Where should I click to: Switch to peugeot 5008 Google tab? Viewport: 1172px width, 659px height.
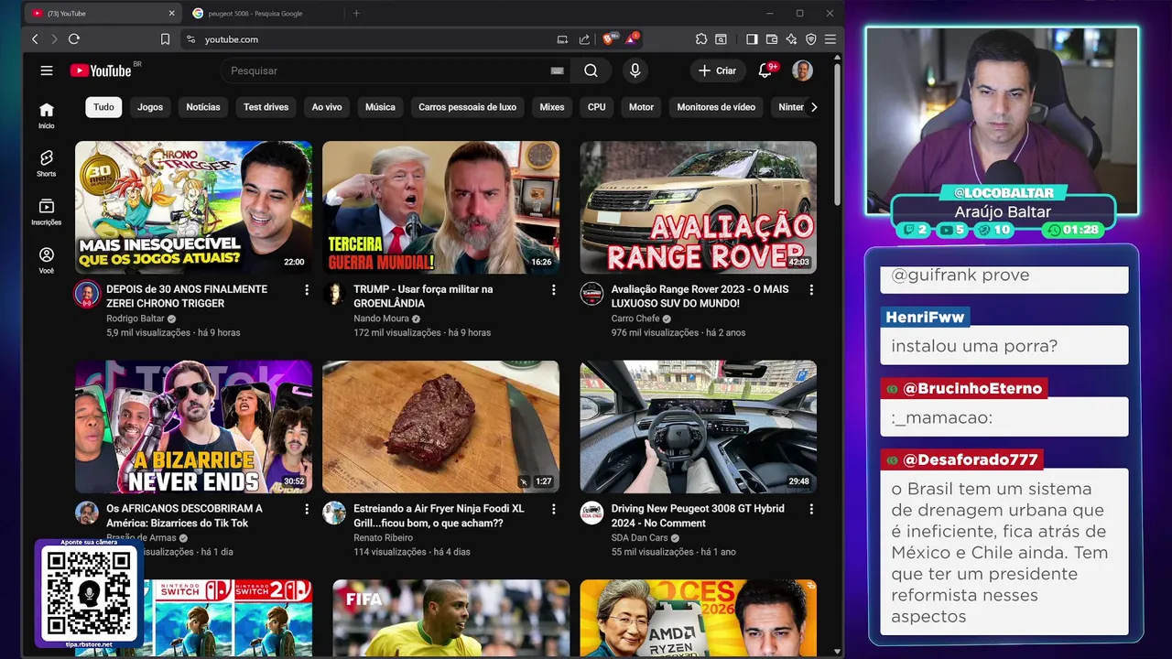tap(263, 13)
